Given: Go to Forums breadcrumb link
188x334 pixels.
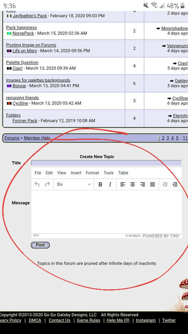Looking at the screenshot, I should (12, 138).
